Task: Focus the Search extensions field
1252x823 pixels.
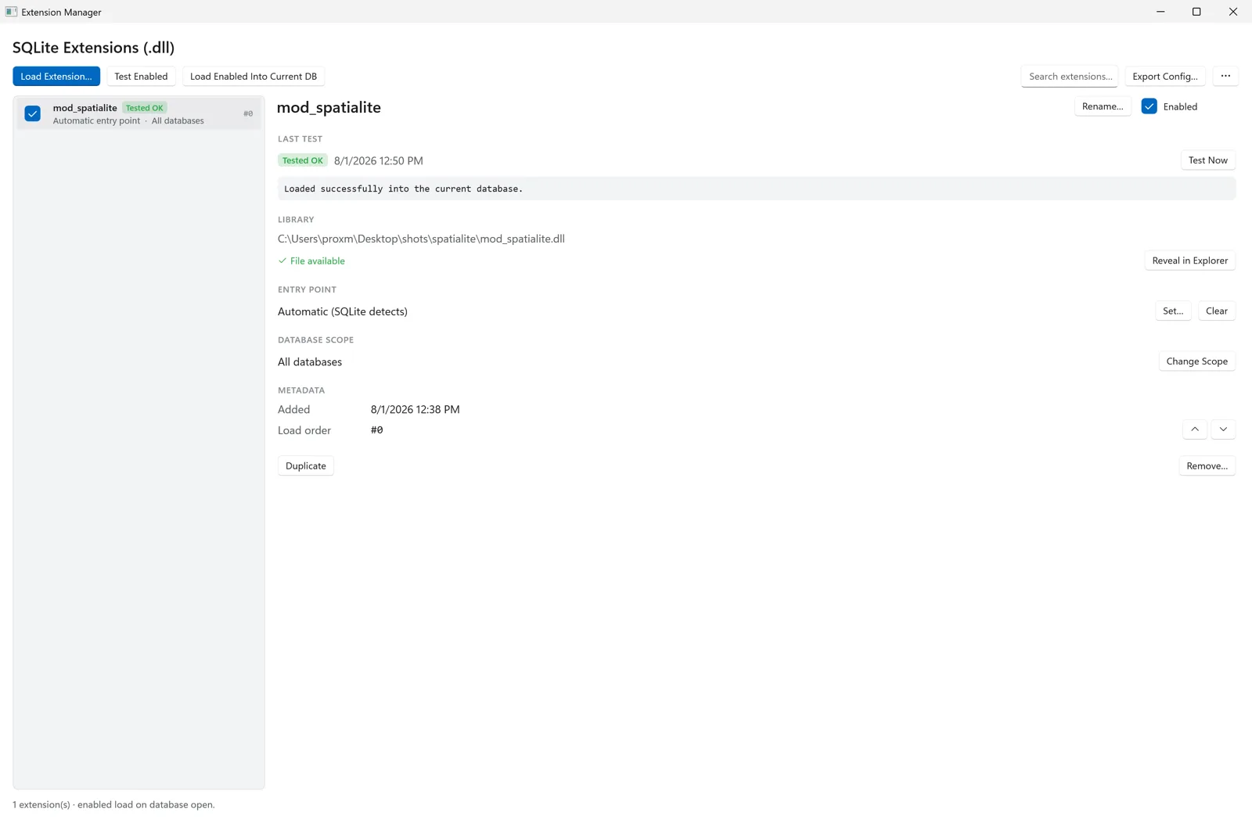Action: 1070,76
